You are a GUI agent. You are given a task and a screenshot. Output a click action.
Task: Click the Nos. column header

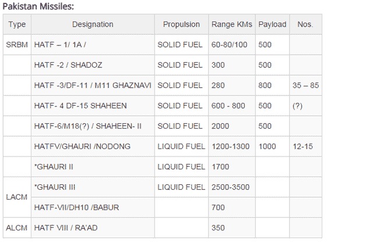click(305, 24)
